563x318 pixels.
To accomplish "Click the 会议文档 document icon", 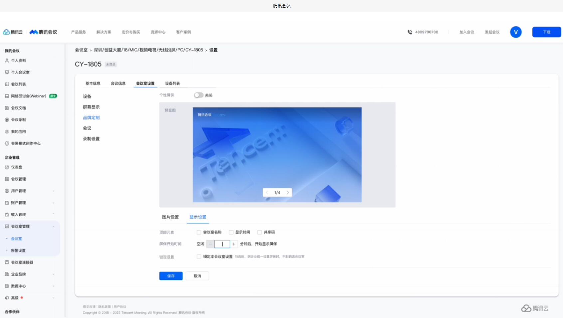I will [7, 108].
